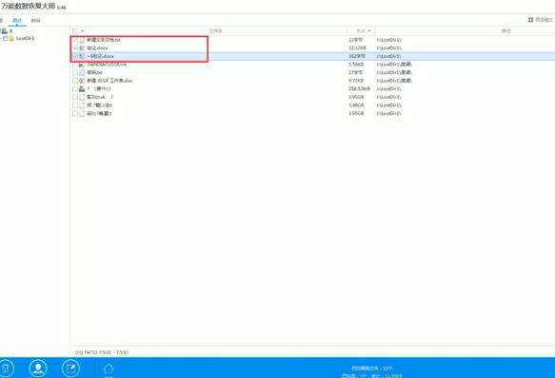555x378 pixels.
Task: Click the text file icon on the 27字节 row
Action: (x=82, y=72)
